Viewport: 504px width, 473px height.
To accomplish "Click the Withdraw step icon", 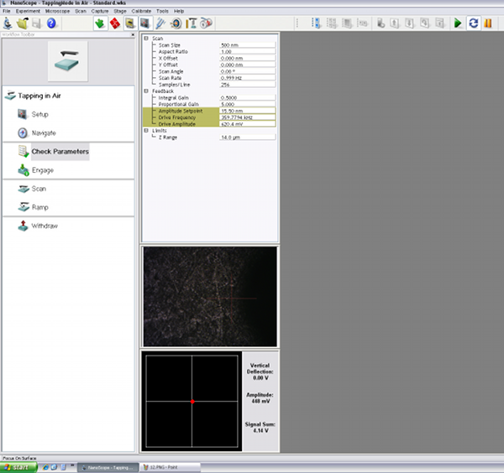I will pos(23,226).
